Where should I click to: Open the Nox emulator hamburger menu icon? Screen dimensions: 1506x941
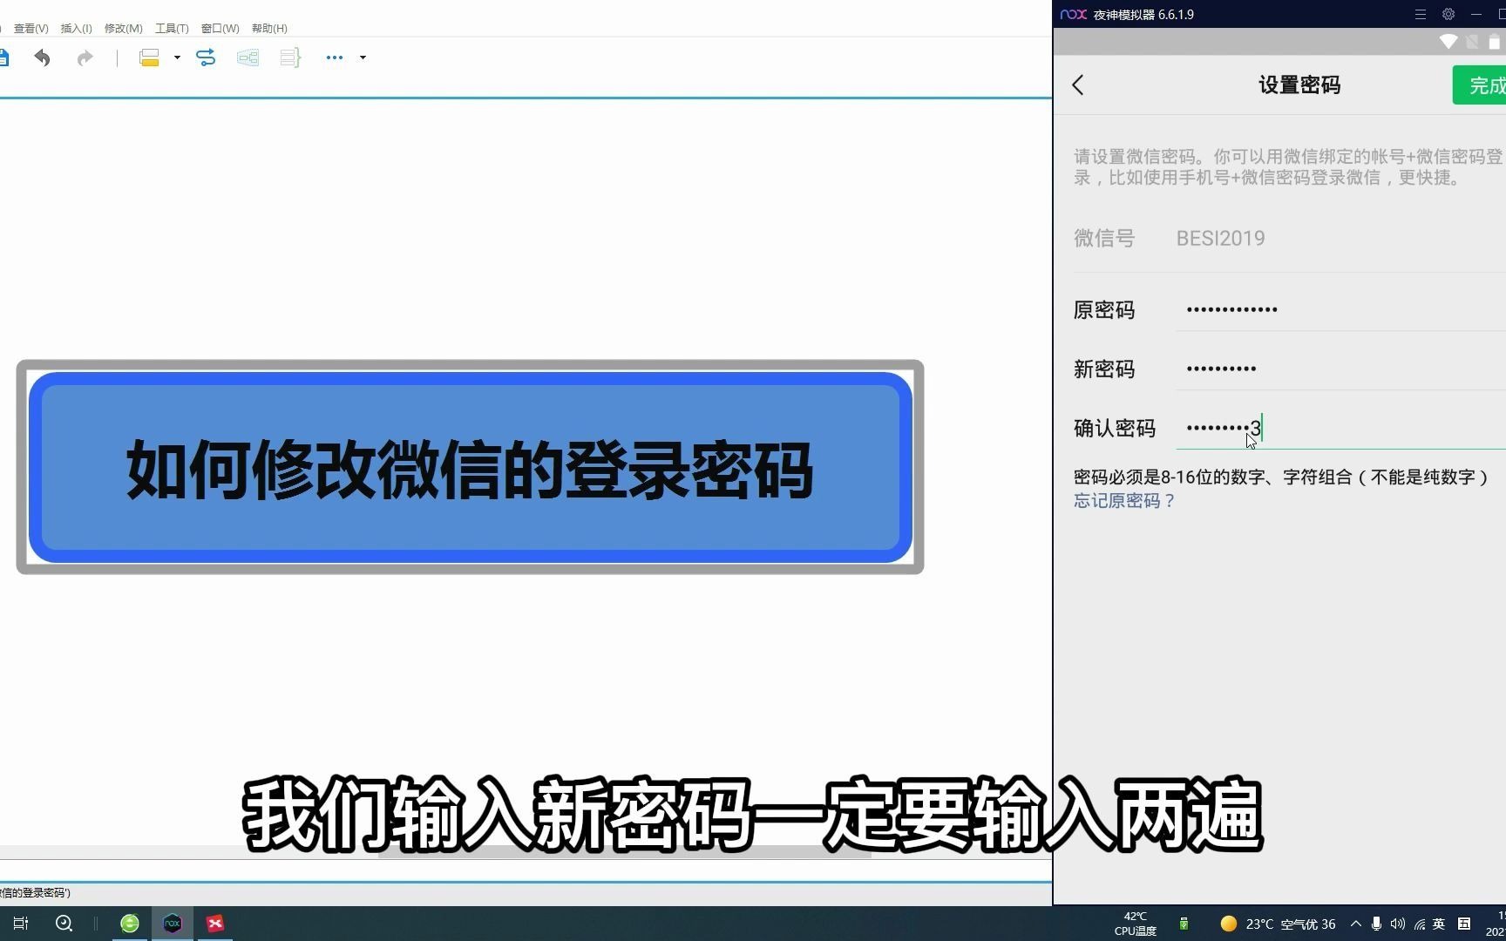click(x=1421, y=15)
